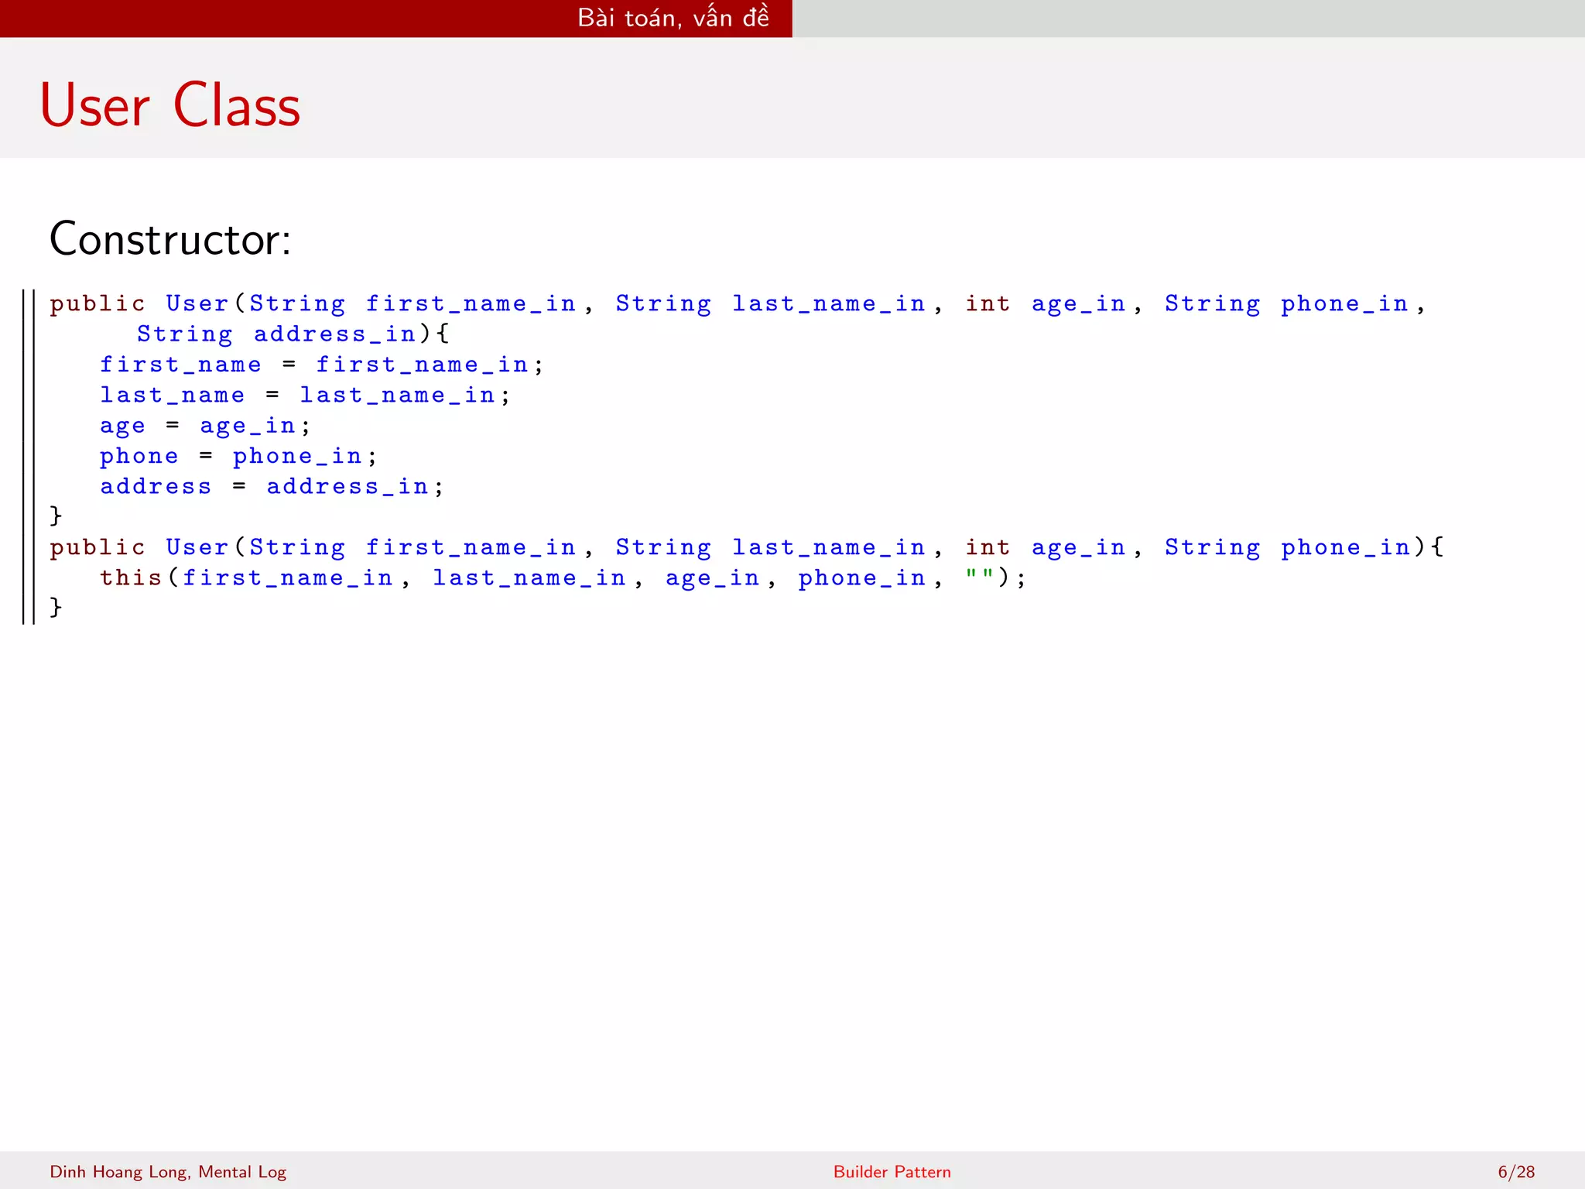1585x1189 pixels.
Task: Click the 'this(first_name_in, ...' call line
Action: tap(563, 578)
